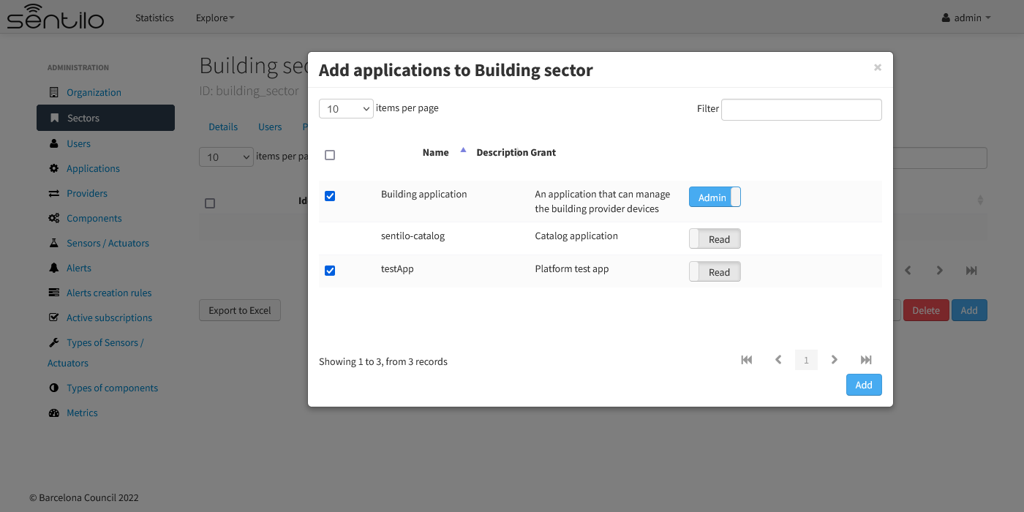Viewport: 1024px width, 512px height.
Task: Open Sectors in the sidebar
Action: tap(105, 118)
